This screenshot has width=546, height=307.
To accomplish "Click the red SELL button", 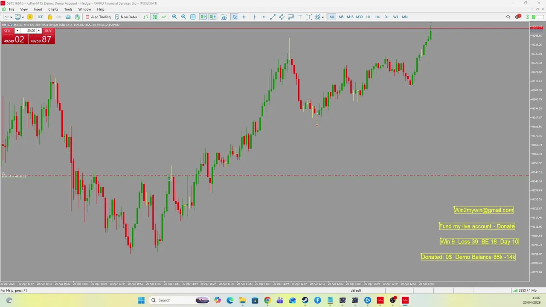I will click(8, 31).
